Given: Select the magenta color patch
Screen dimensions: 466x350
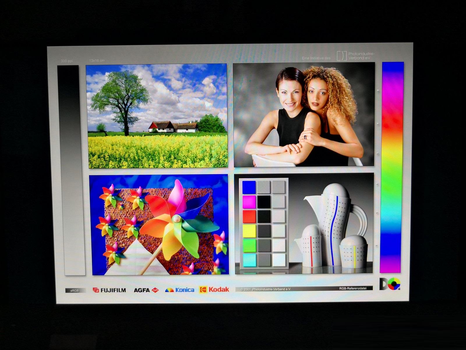Looking at the screenshot, I should coord(249,202).
